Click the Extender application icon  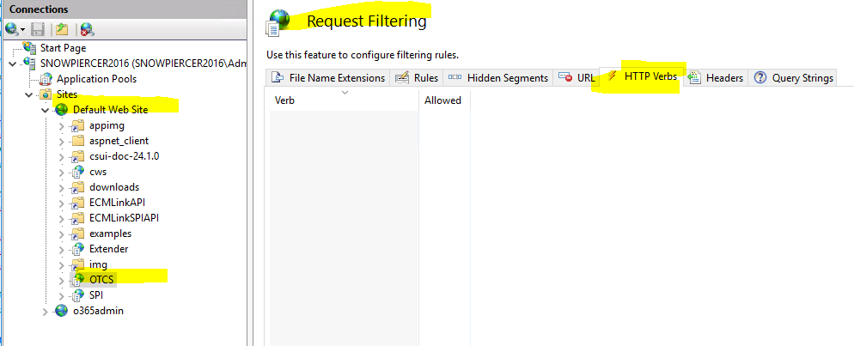(78, 249)
